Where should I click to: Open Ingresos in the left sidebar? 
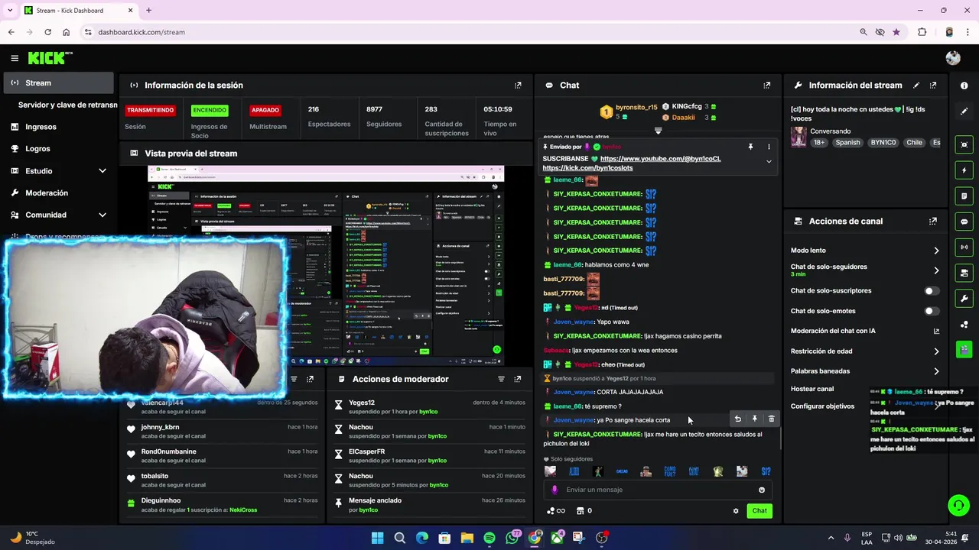coord(59,127)
